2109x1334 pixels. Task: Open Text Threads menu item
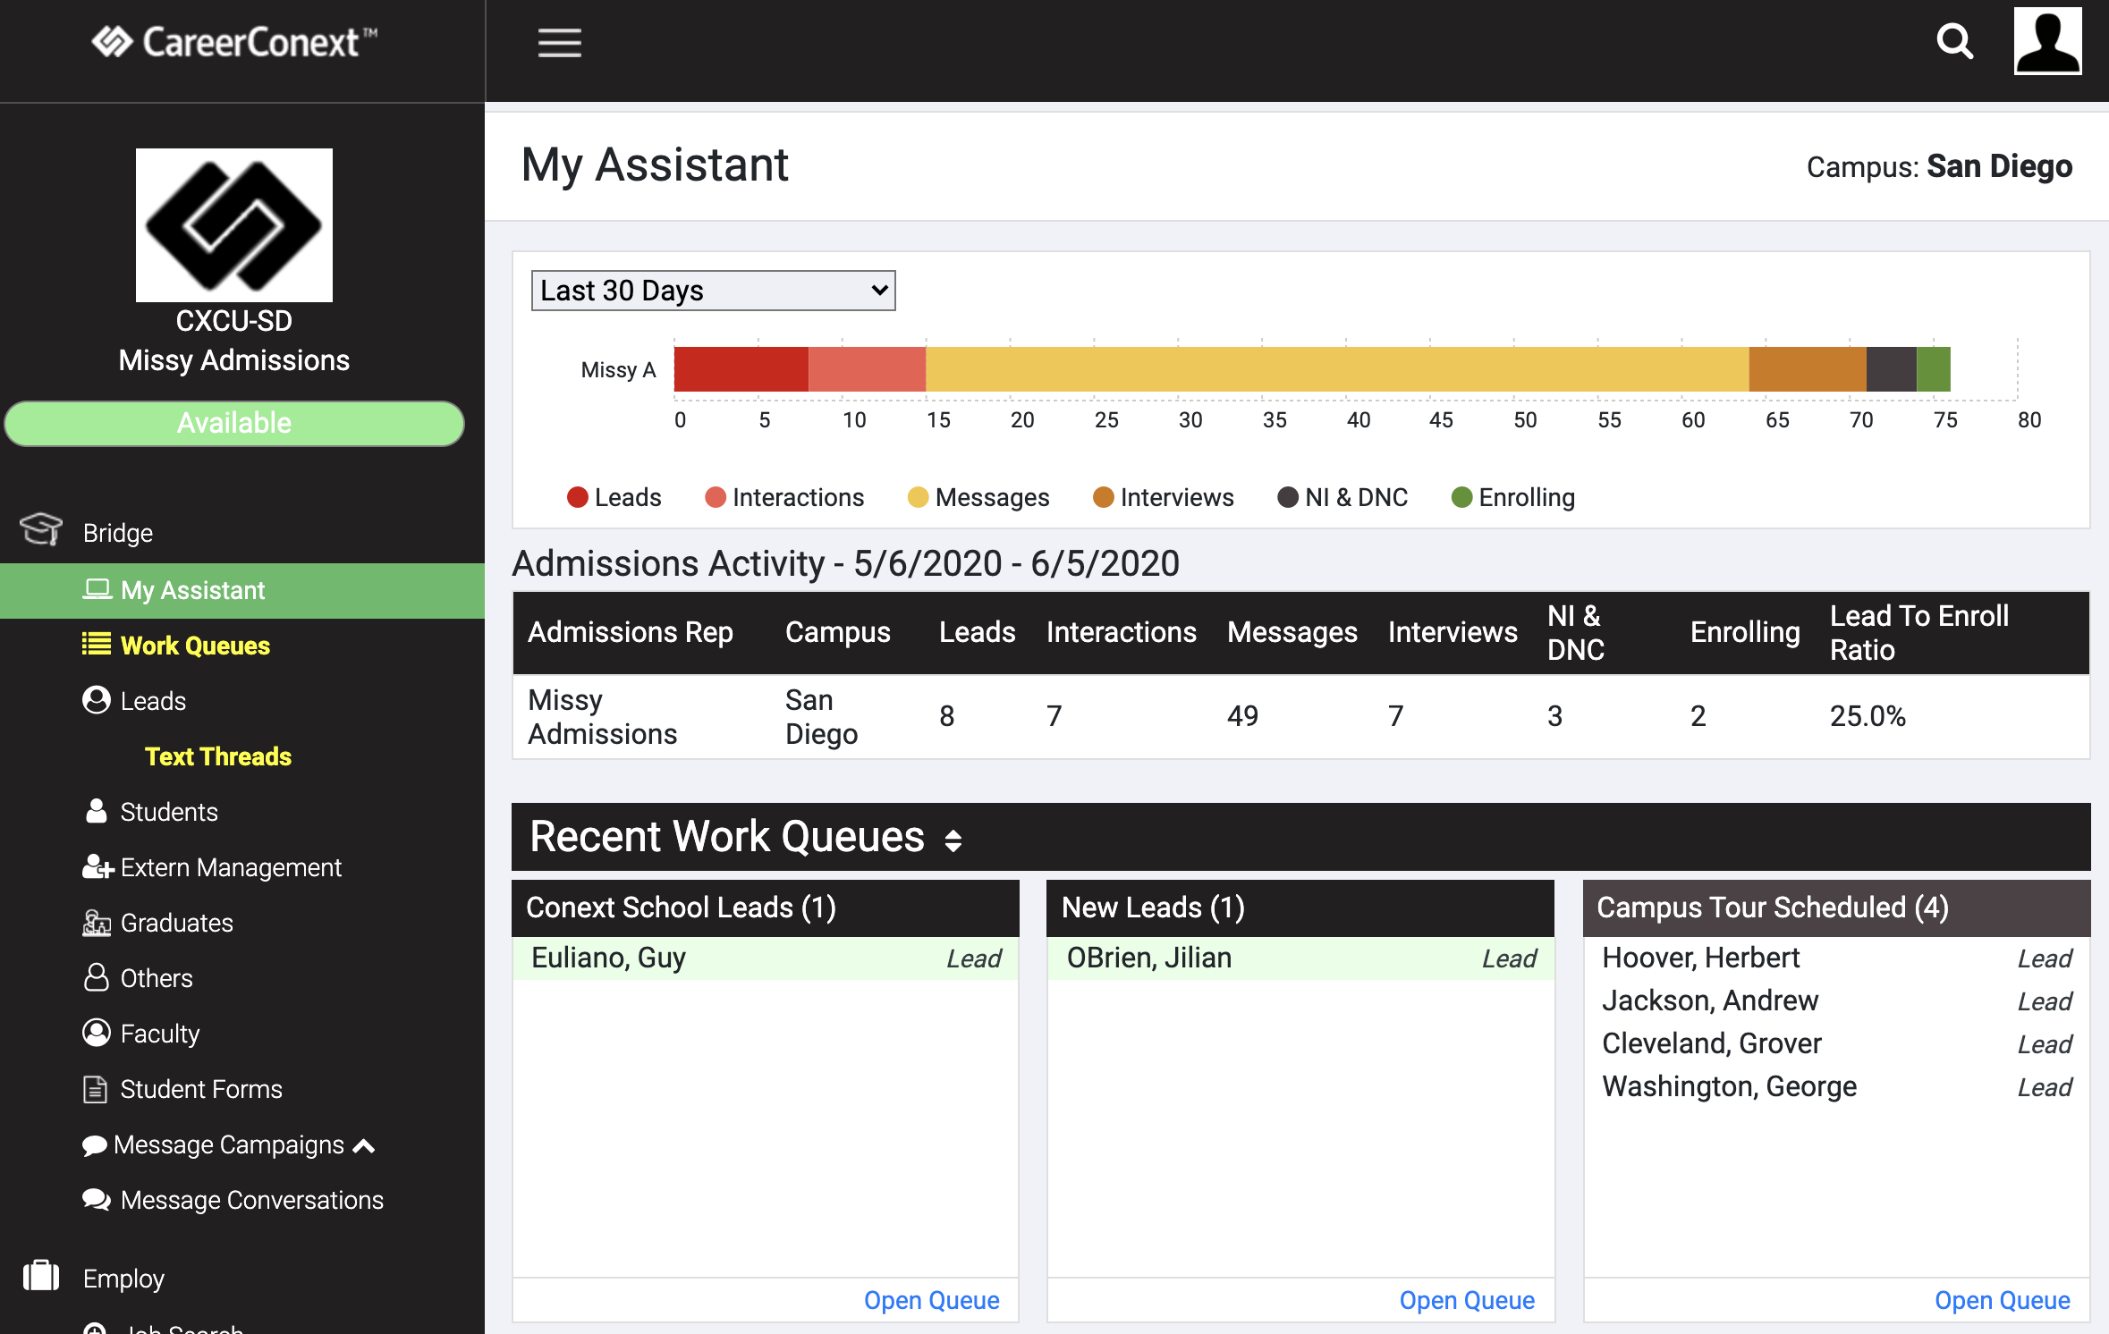[x=218, y=756]
